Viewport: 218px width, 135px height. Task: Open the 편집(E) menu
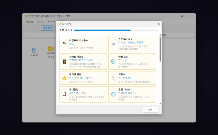pos(41,22)
